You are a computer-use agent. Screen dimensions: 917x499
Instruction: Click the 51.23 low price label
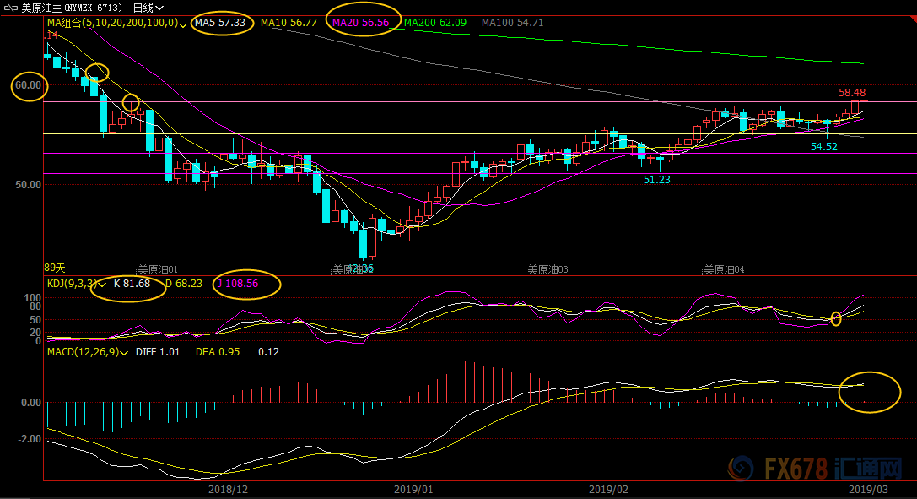click(x=656, y=180)
